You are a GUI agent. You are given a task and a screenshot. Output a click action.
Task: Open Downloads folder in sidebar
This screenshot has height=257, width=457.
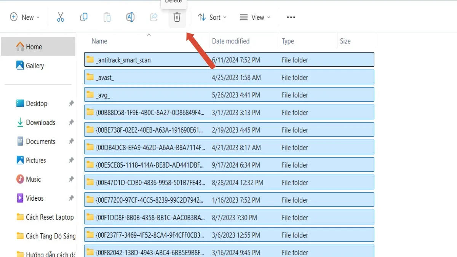[x=40, y=123]
